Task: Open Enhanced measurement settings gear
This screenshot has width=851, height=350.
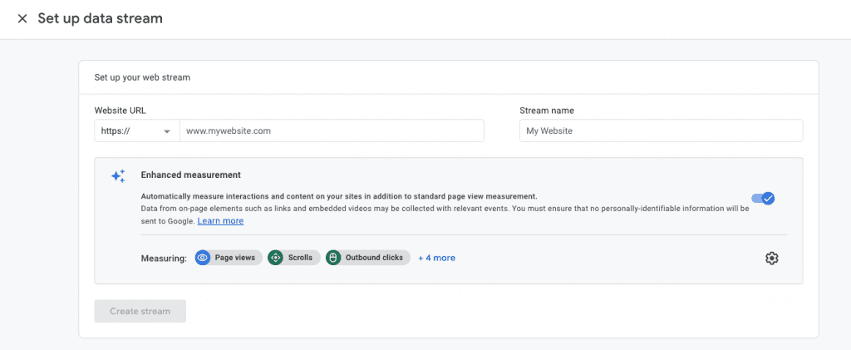Action: coord(772,259)
